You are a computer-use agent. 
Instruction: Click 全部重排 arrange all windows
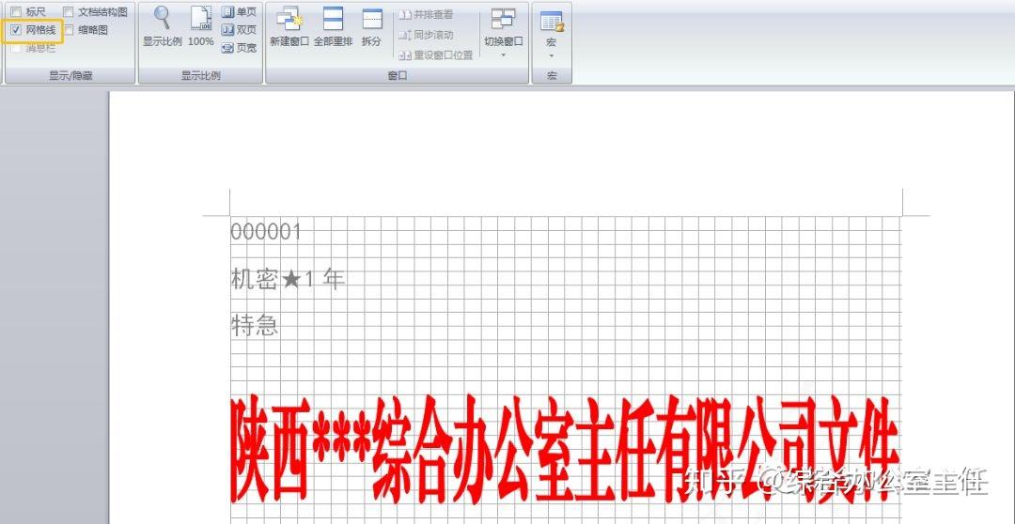[x=333, y=26]
